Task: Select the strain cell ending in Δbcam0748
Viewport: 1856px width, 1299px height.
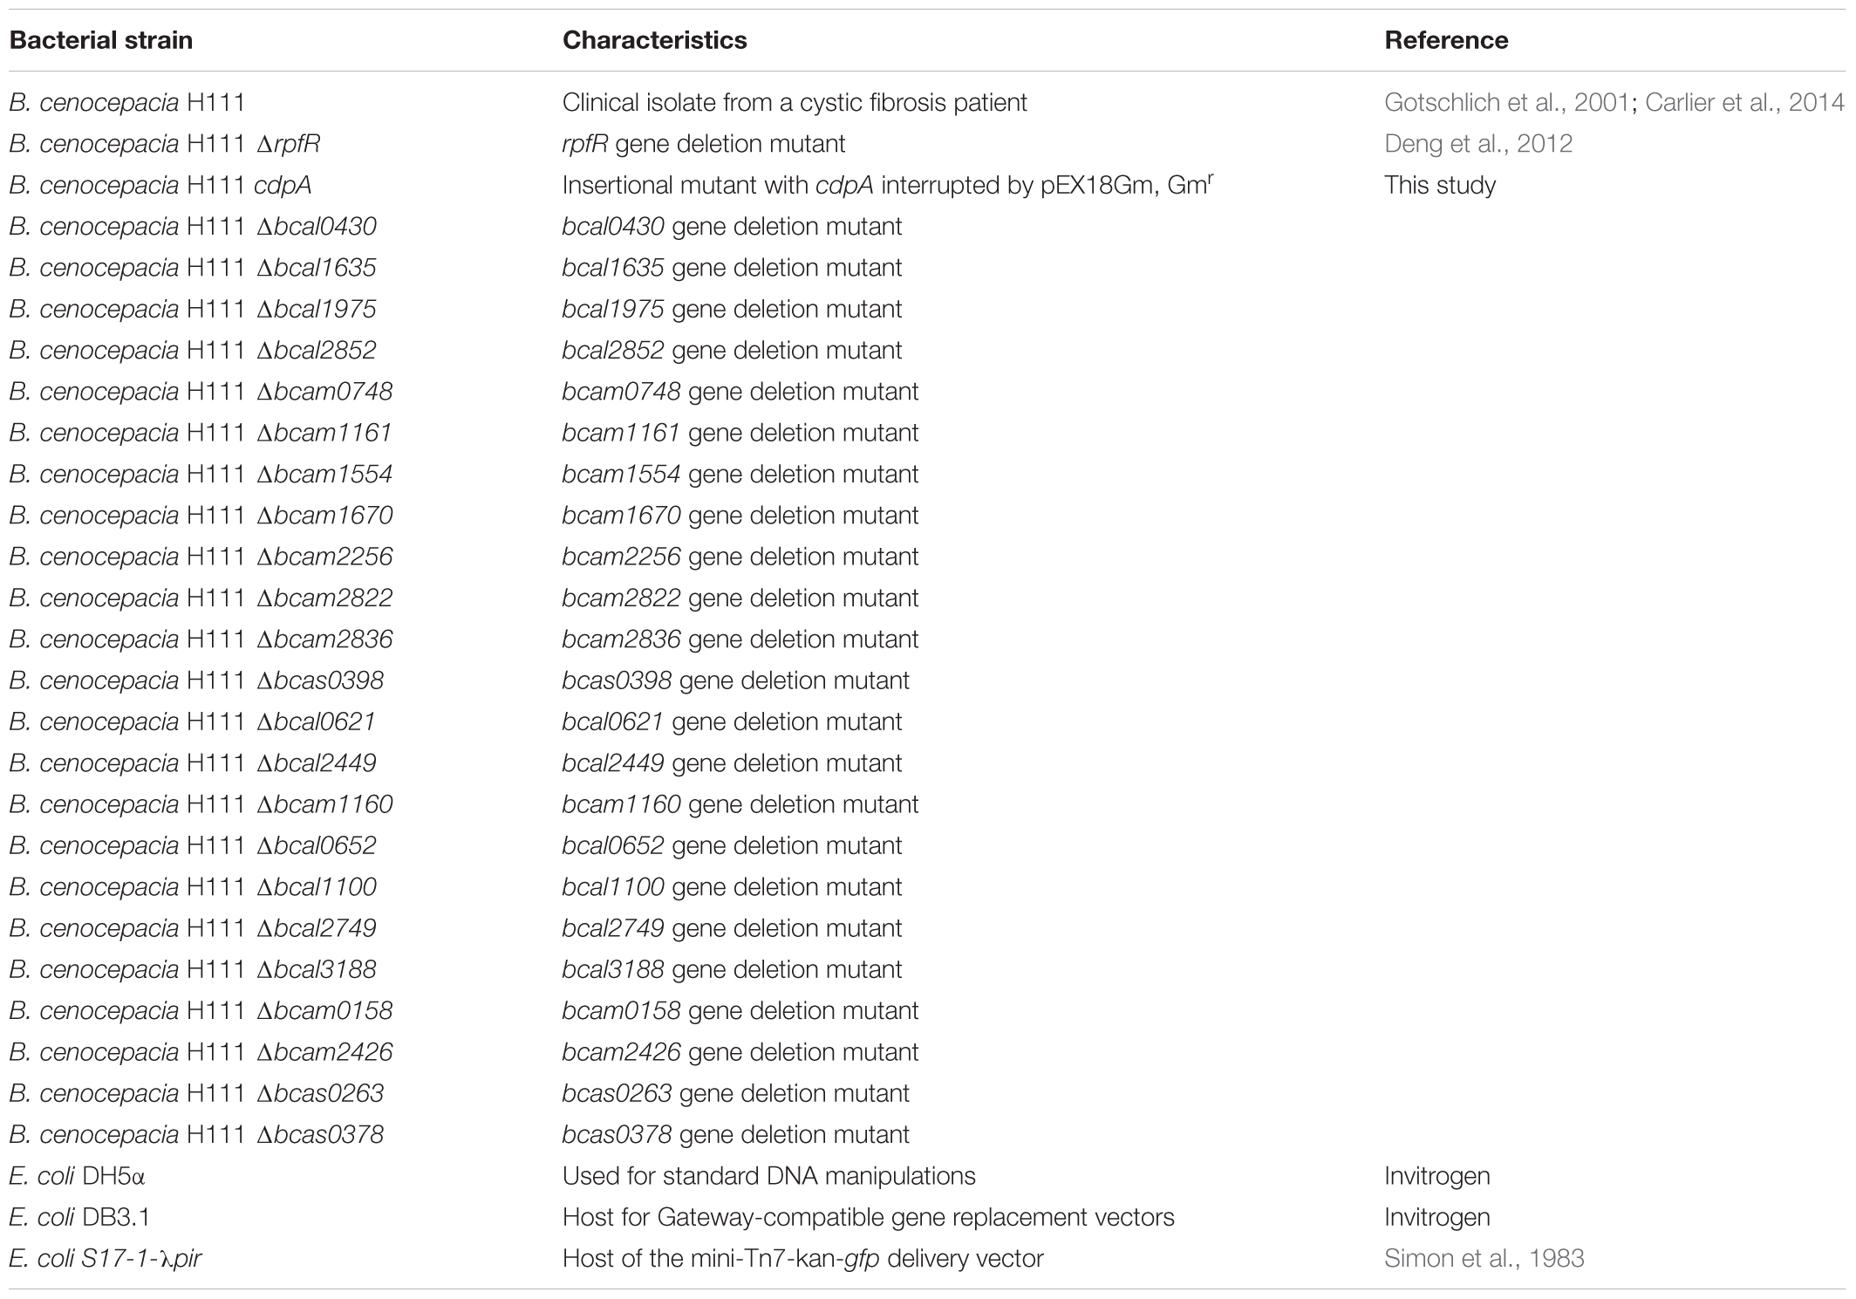Action: coord(201,391)
